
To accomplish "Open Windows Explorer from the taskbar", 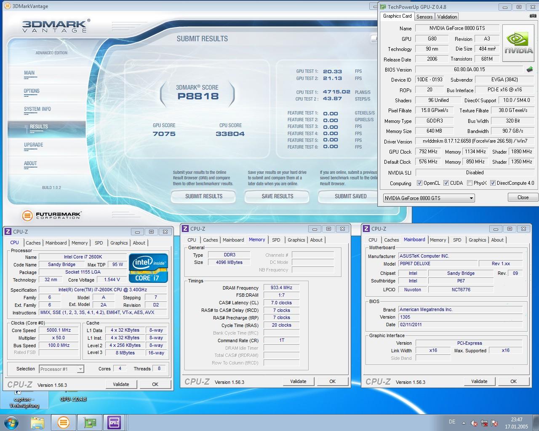I will [x=37, y=422].
